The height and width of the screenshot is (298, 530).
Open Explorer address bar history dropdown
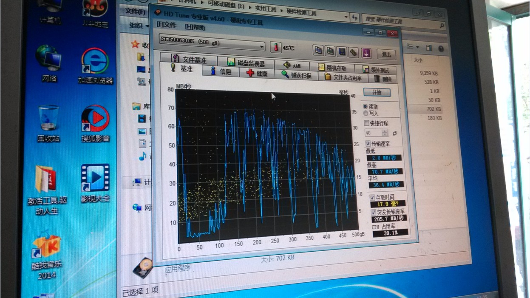tap(346, 17)
